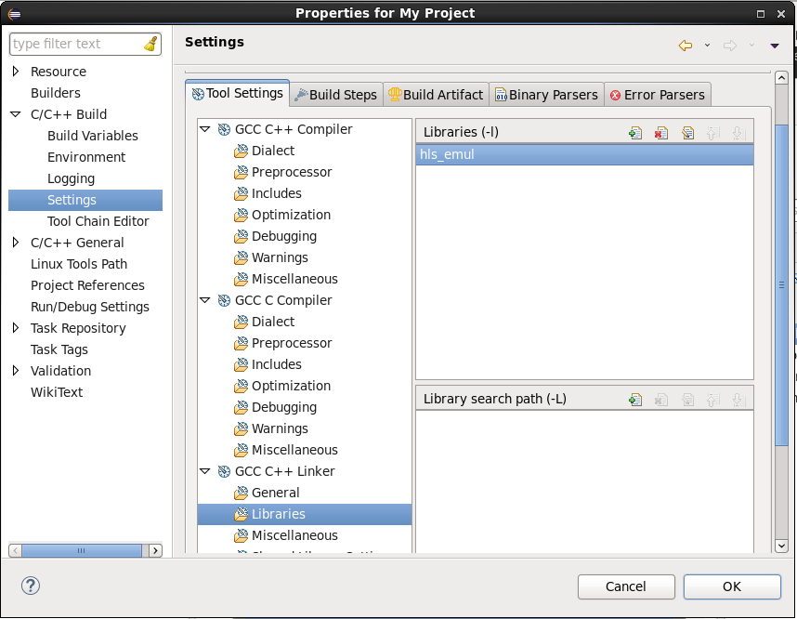Image resolution: width=797 pixels, height=619 pixels.
Task: Collapse the C/C++ Build category
Action: pos(16,114)
